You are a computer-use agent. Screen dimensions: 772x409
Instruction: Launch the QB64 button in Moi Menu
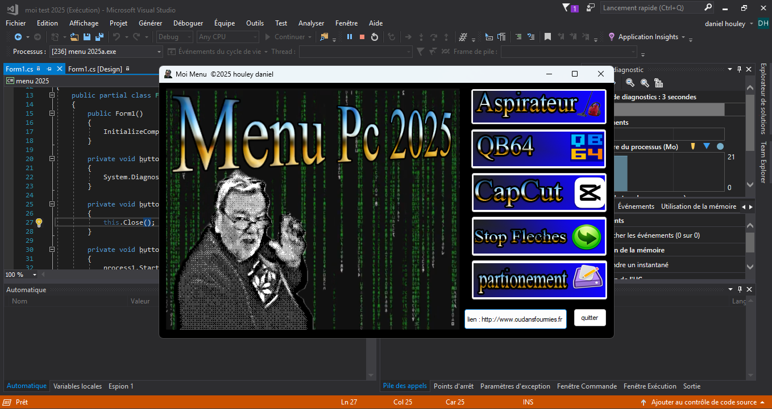coord(538,149)
